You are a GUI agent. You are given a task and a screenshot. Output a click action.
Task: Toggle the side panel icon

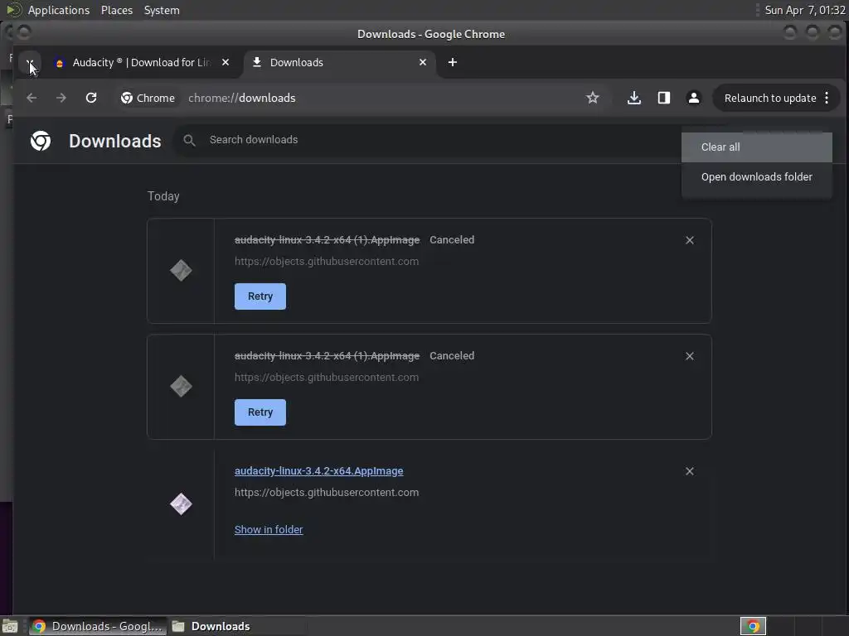pyautogui.click(x=664, y=98)
